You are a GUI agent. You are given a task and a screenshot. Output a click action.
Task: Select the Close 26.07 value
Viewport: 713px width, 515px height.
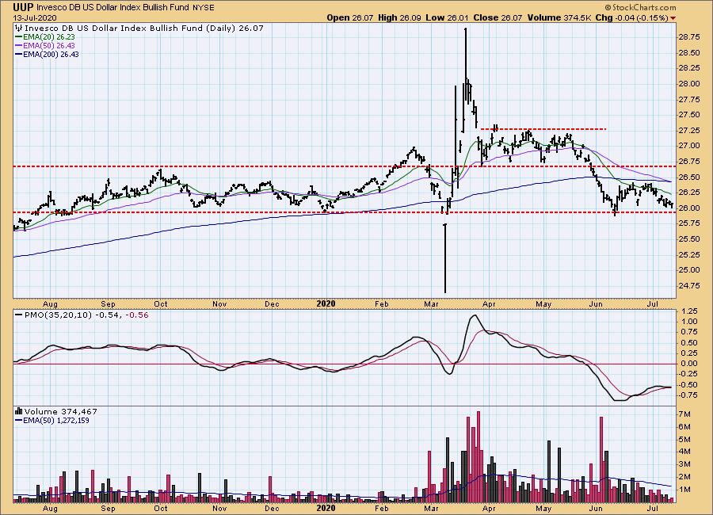(x=498, y=17)
